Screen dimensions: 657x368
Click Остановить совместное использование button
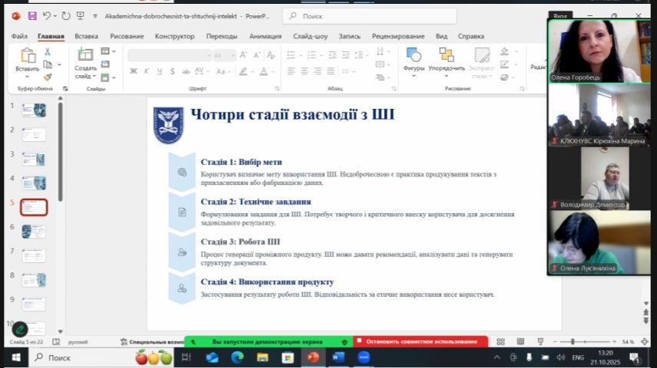421,341
